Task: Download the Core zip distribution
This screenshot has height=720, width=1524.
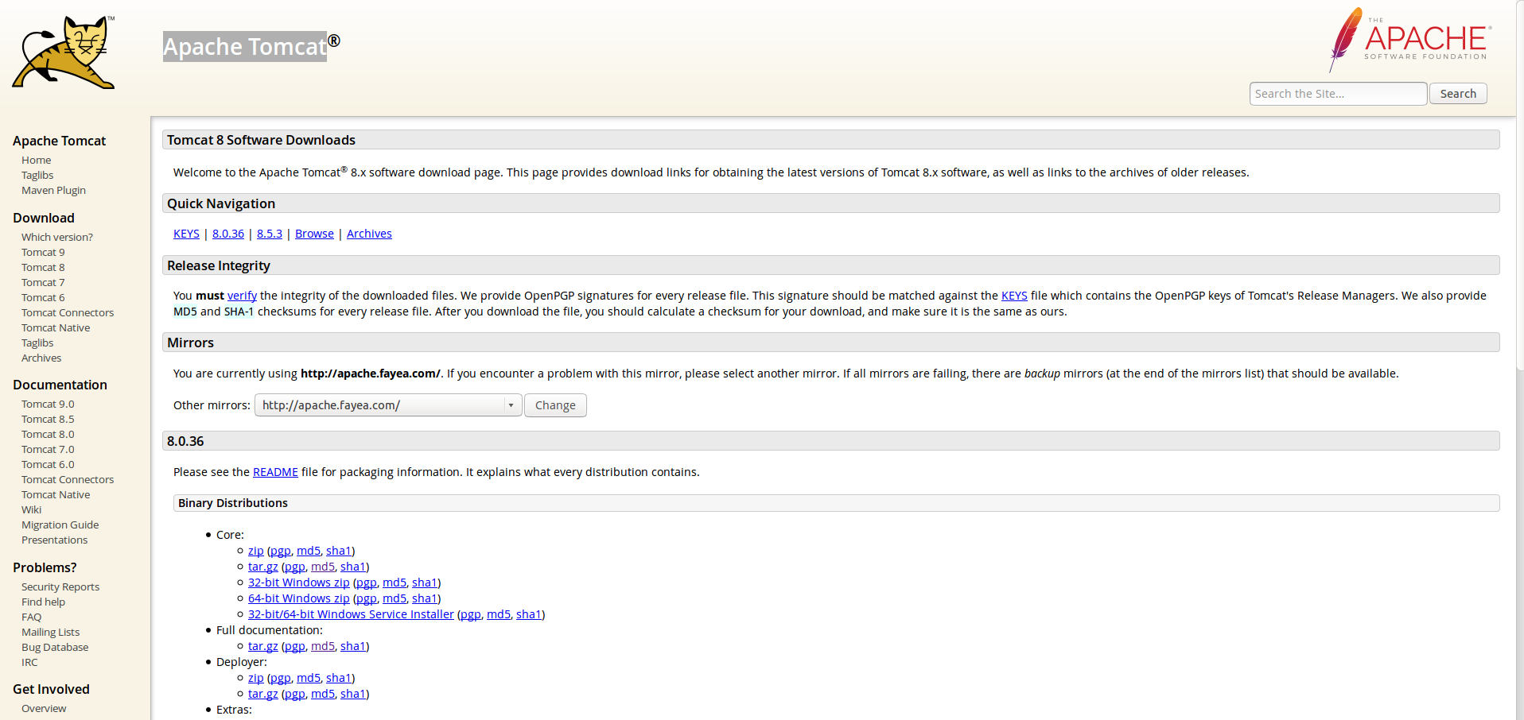Action: point(255,551)
